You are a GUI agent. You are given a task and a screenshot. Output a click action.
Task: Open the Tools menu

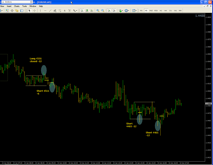(x=25, y=6)
